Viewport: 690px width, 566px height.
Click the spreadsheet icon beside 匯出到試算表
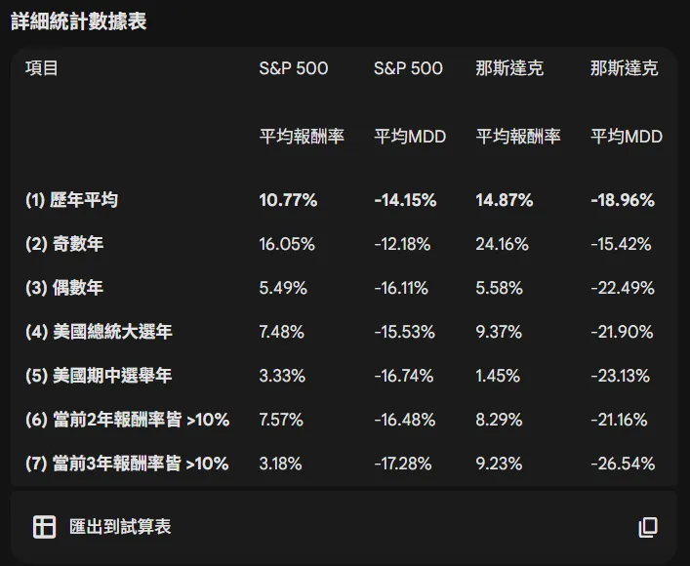pos(44,527)
